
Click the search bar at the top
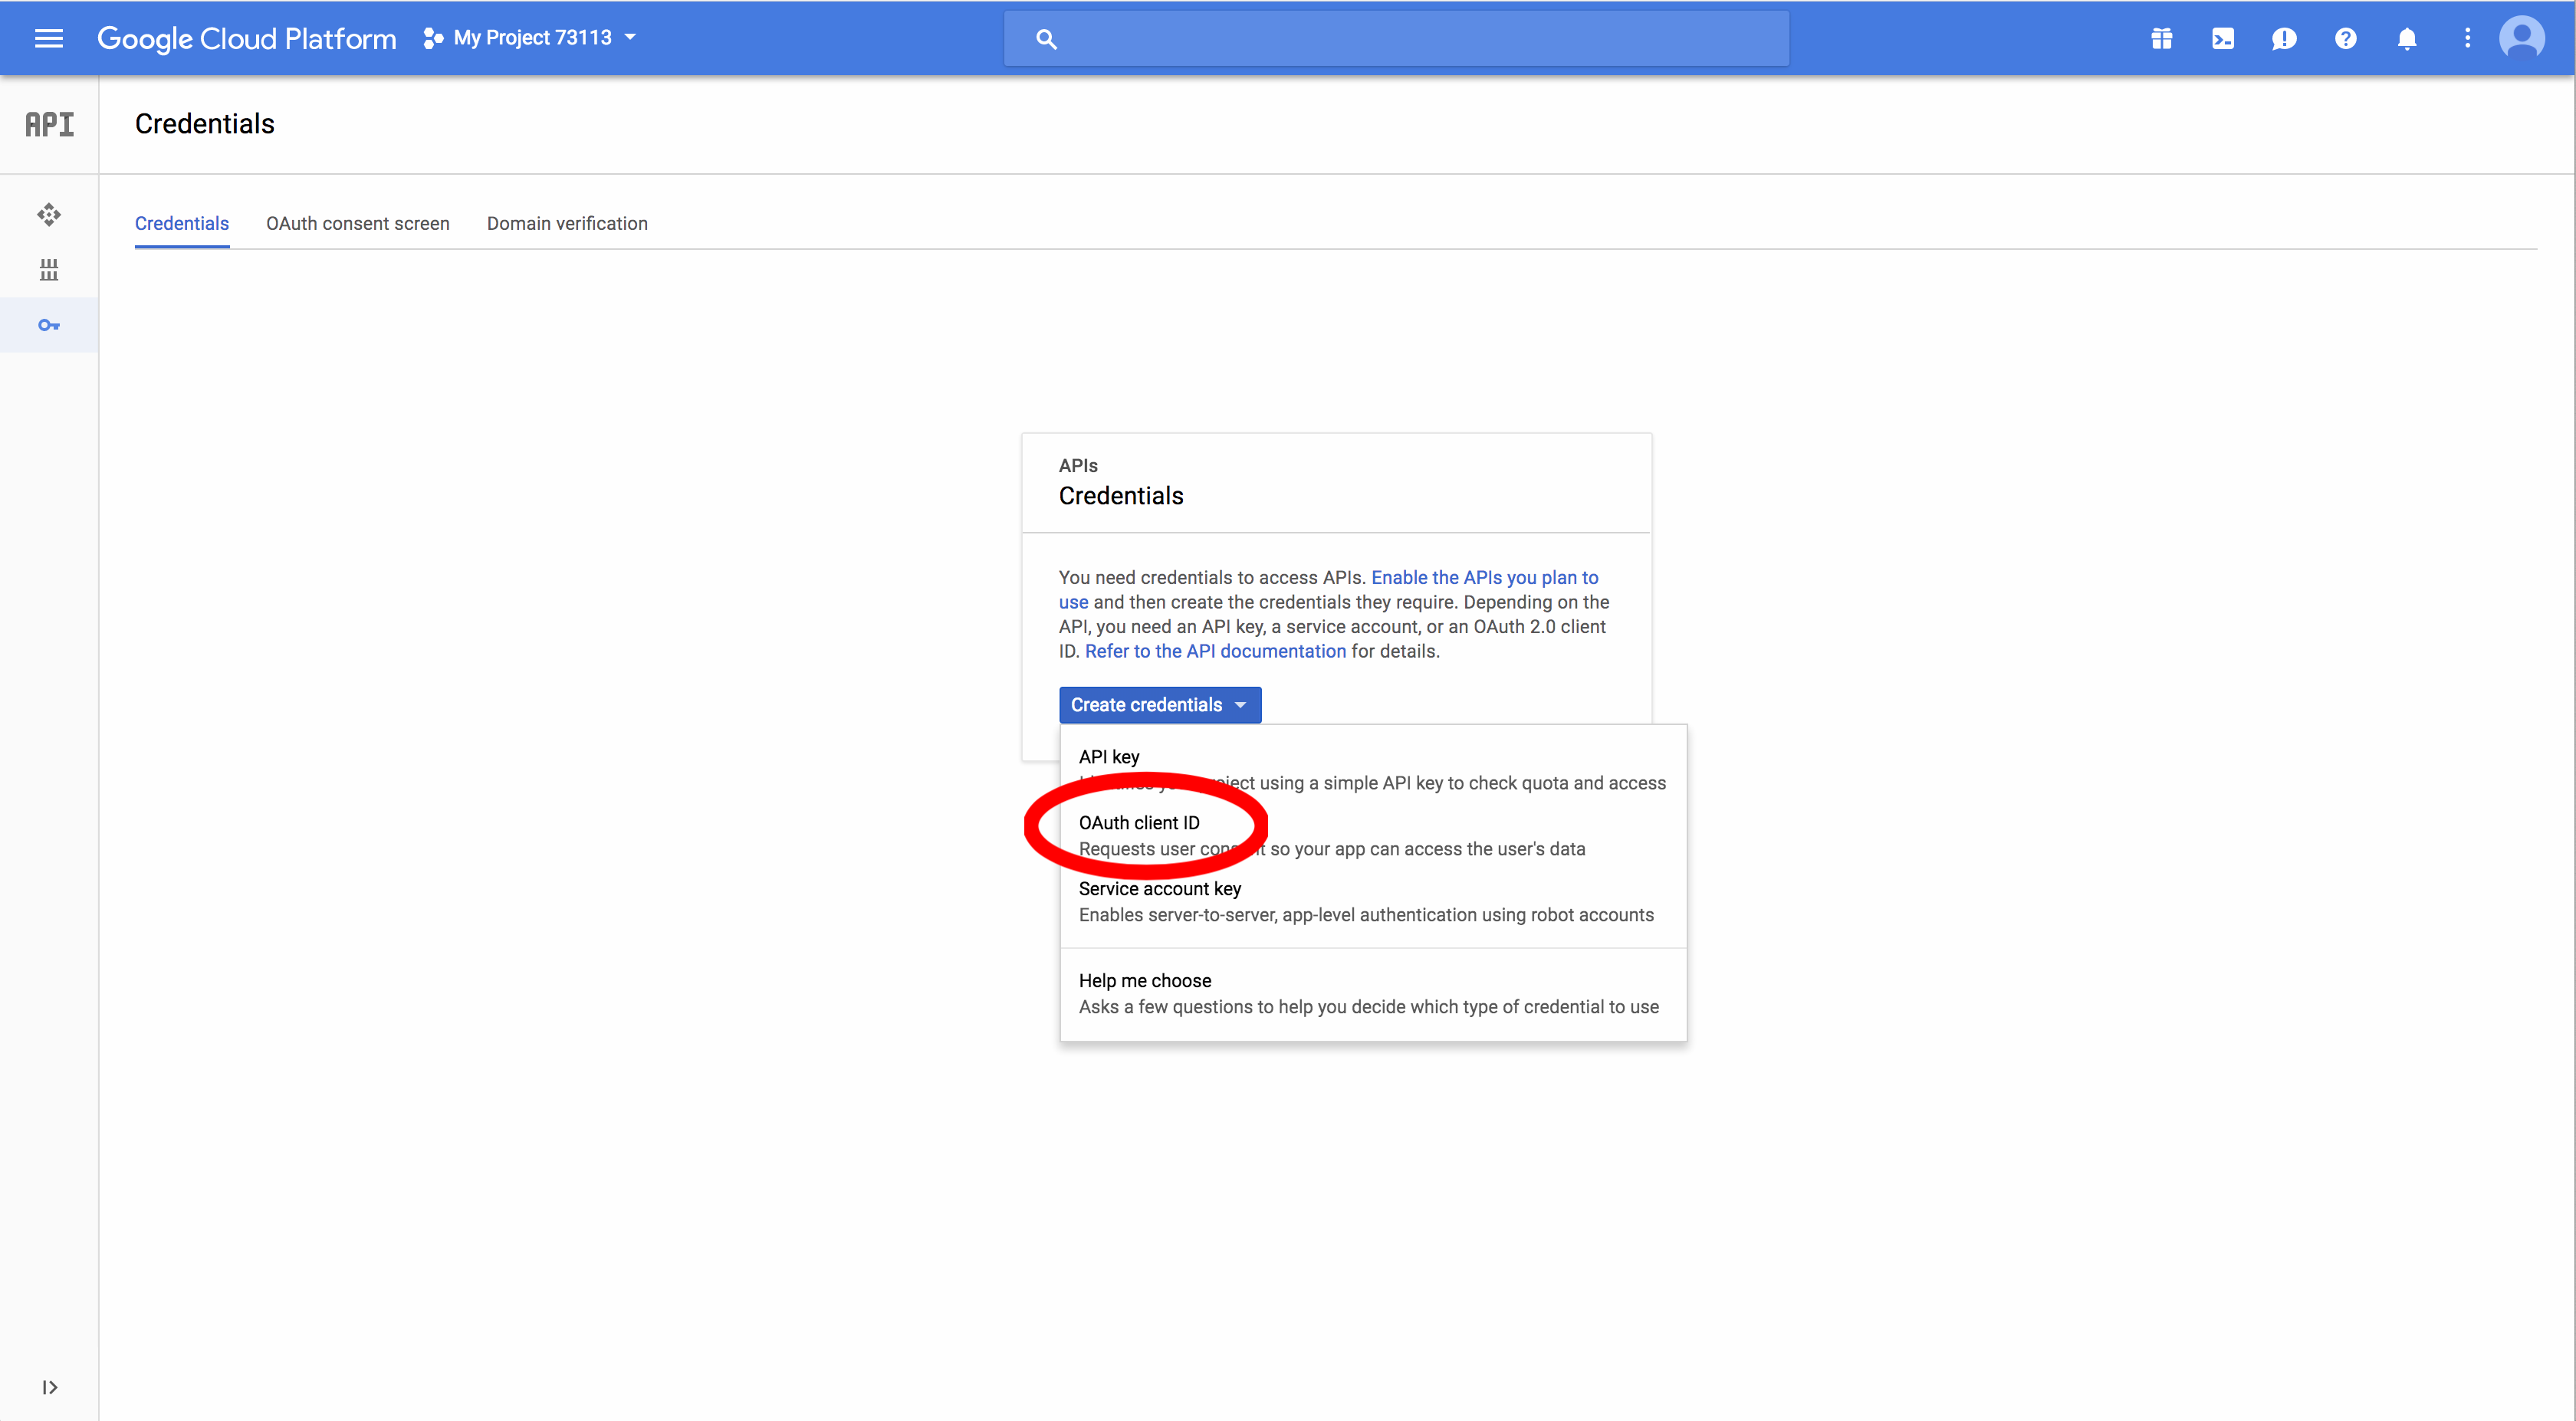[x=1396, y=38]
